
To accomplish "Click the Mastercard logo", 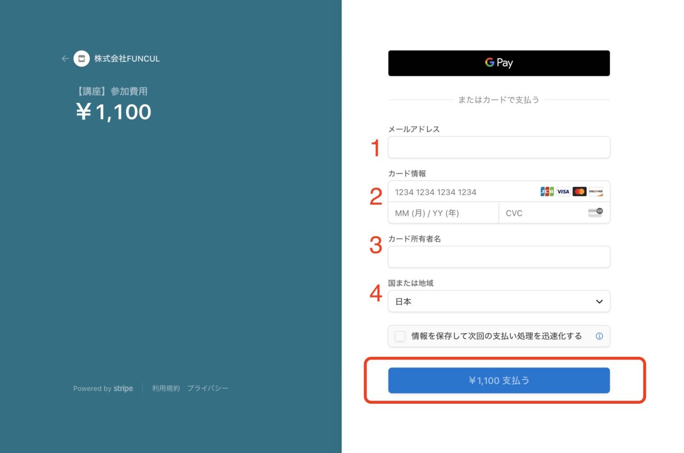I will point(579,192).
